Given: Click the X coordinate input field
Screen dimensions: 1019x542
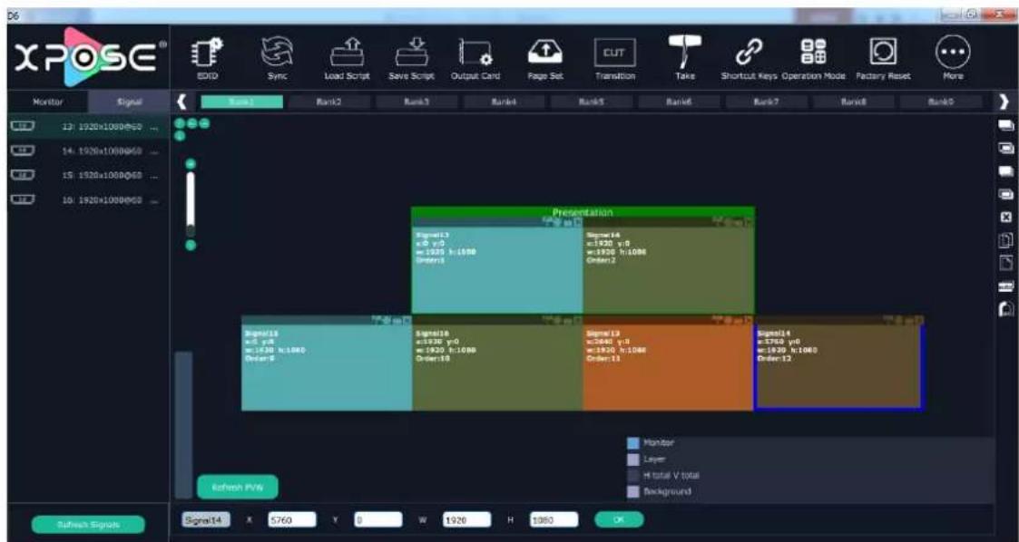Looking at the screenshot, I should (292, 519).
